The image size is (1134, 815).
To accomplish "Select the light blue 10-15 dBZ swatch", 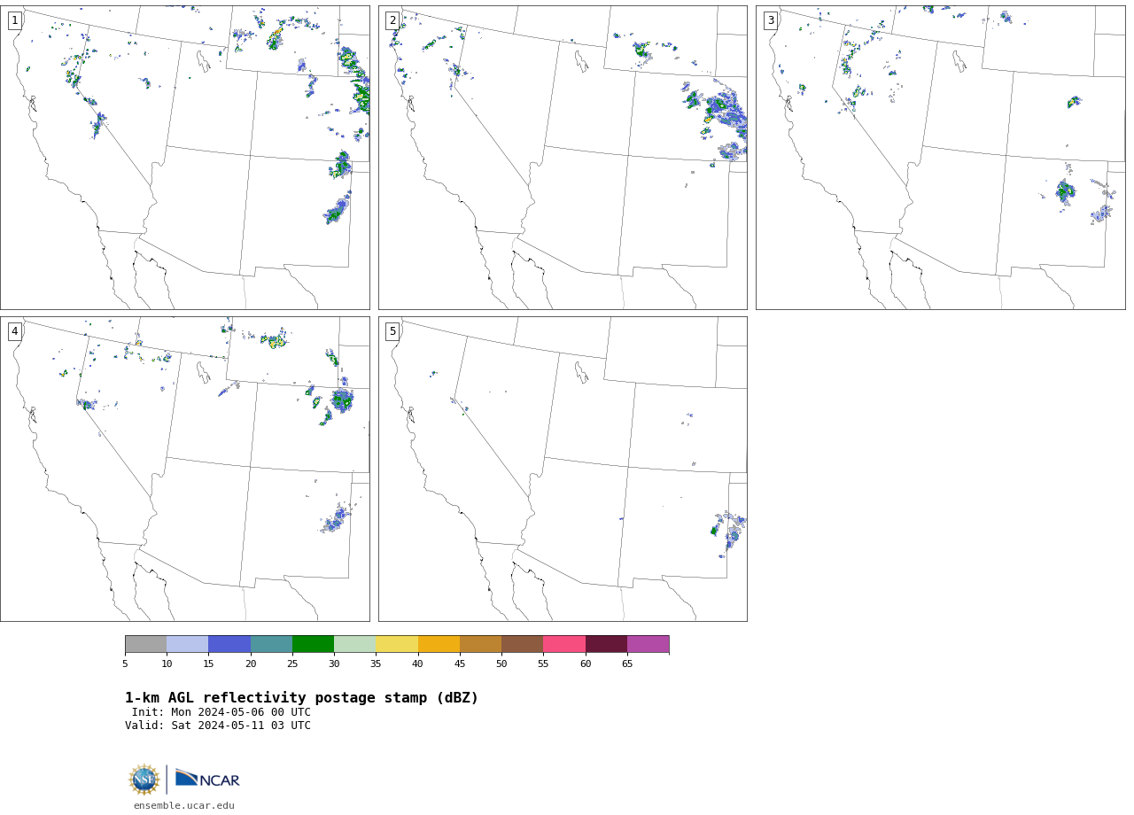I will (188, 644).
